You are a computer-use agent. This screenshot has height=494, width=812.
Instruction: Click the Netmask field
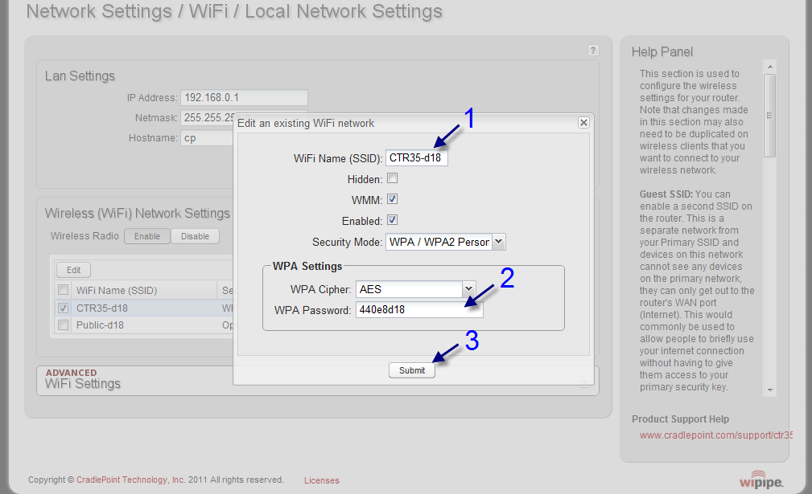tap(207, 118)
